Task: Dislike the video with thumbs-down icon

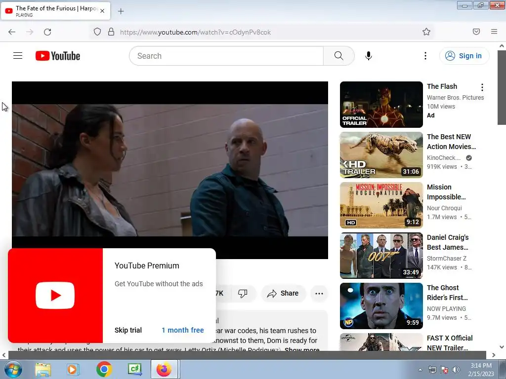Action: coord(243,293)
